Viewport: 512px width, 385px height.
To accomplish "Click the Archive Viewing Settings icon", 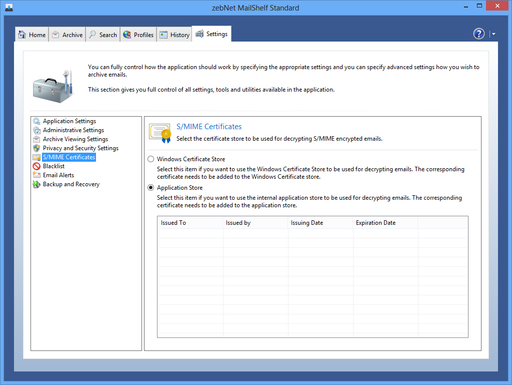I will [36, 139].
